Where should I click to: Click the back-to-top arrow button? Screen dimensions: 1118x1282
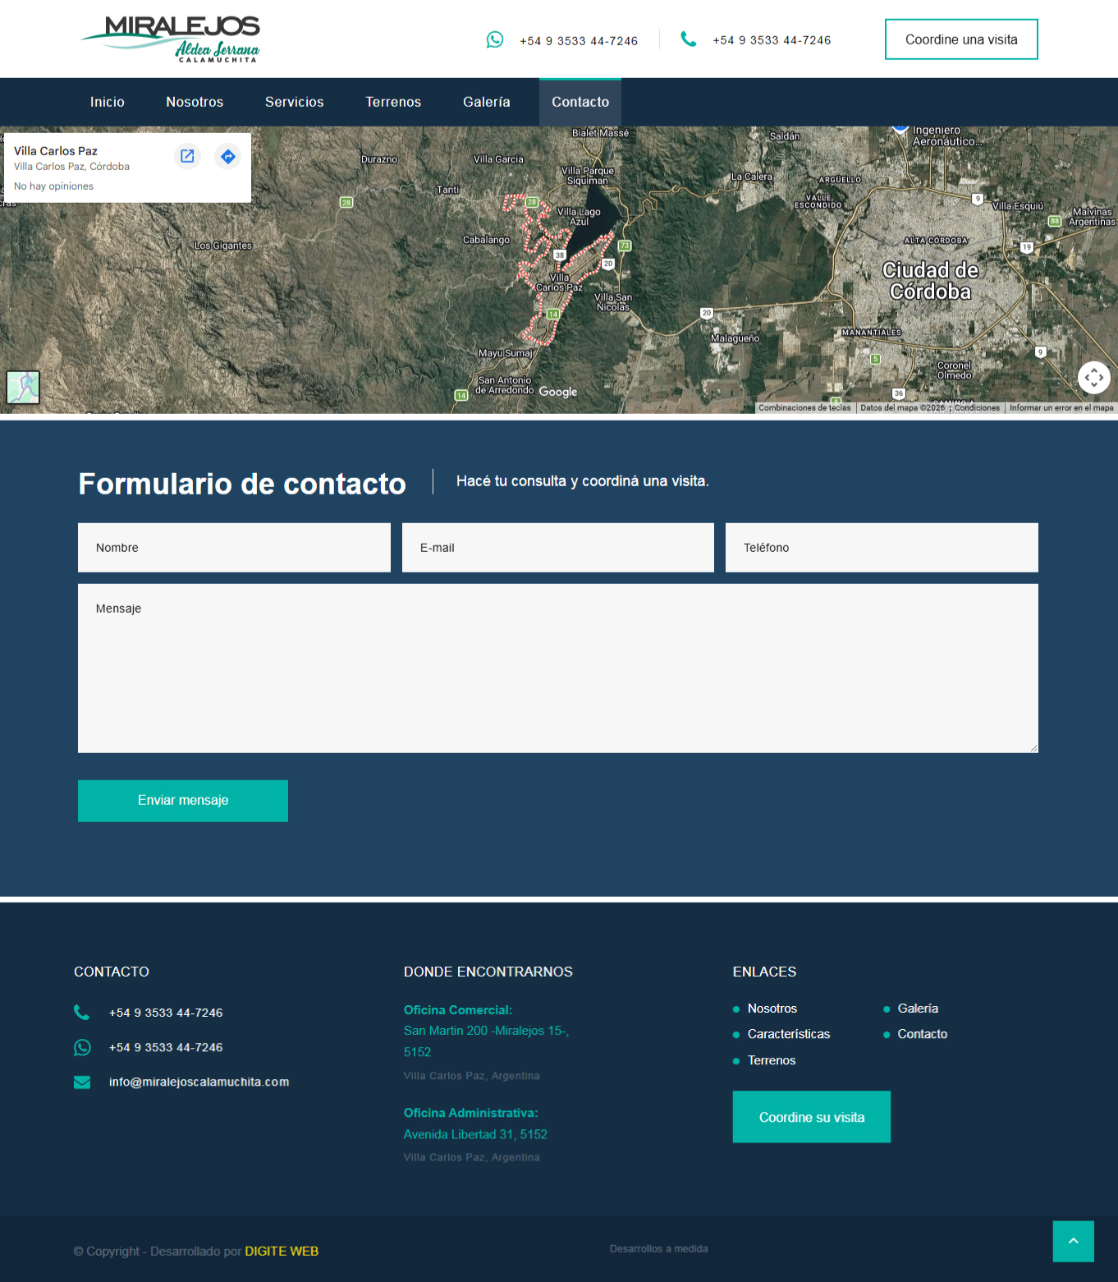tap(1074, 1241)
